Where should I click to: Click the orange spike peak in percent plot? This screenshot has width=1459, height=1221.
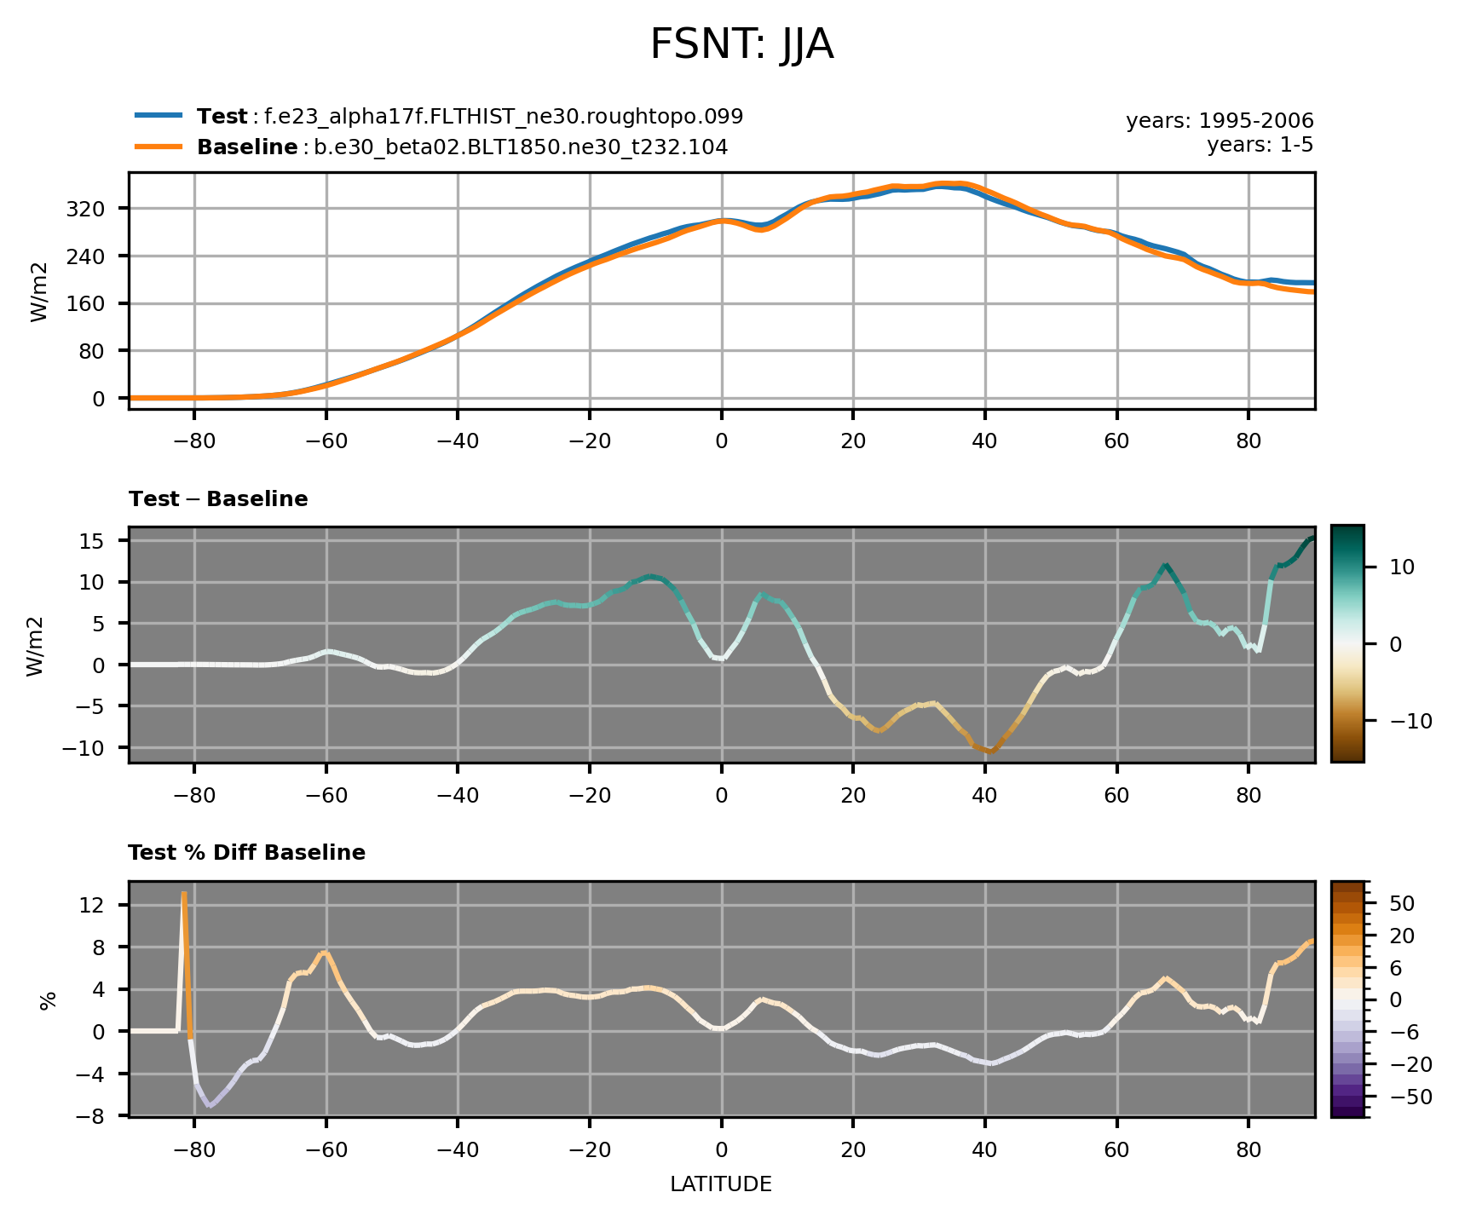point(183,895)
